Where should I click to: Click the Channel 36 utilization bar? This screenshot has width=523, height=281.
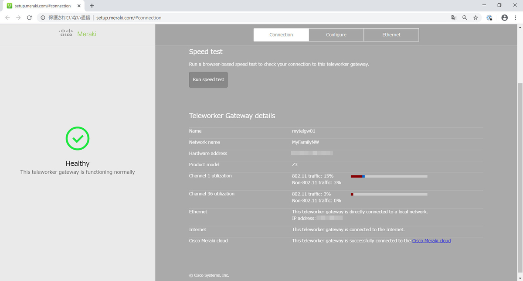tap(389, 194)
